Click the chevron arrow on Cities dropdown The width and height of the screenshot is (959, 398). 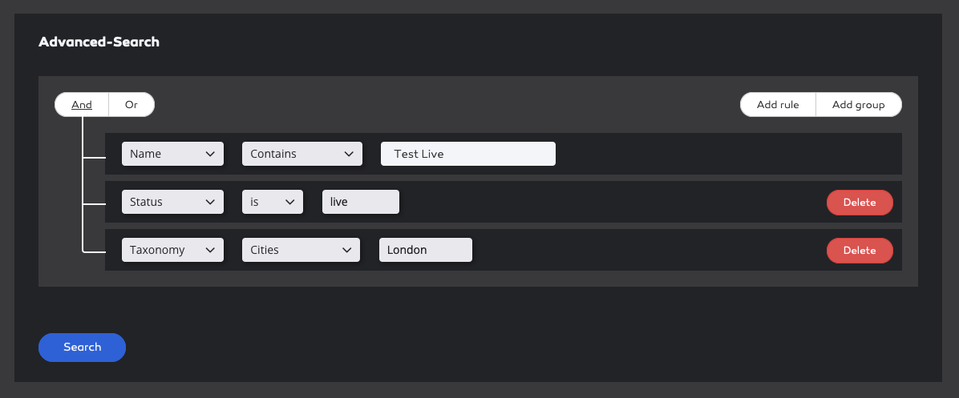click(x=346, y=251)
